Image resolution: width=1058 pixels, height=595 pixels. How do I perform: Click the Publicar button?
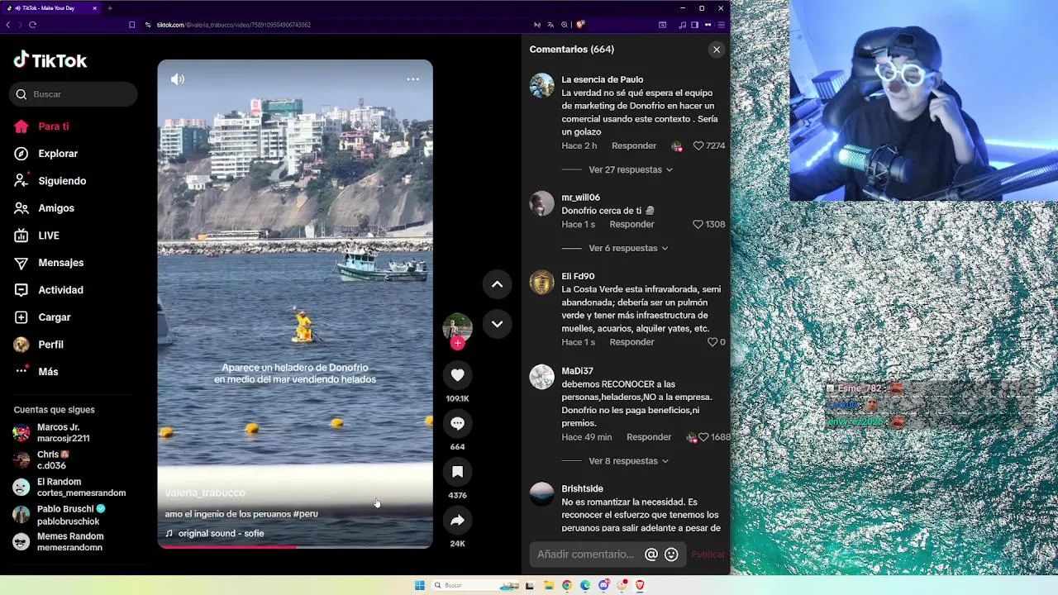(x=708, y=555)
